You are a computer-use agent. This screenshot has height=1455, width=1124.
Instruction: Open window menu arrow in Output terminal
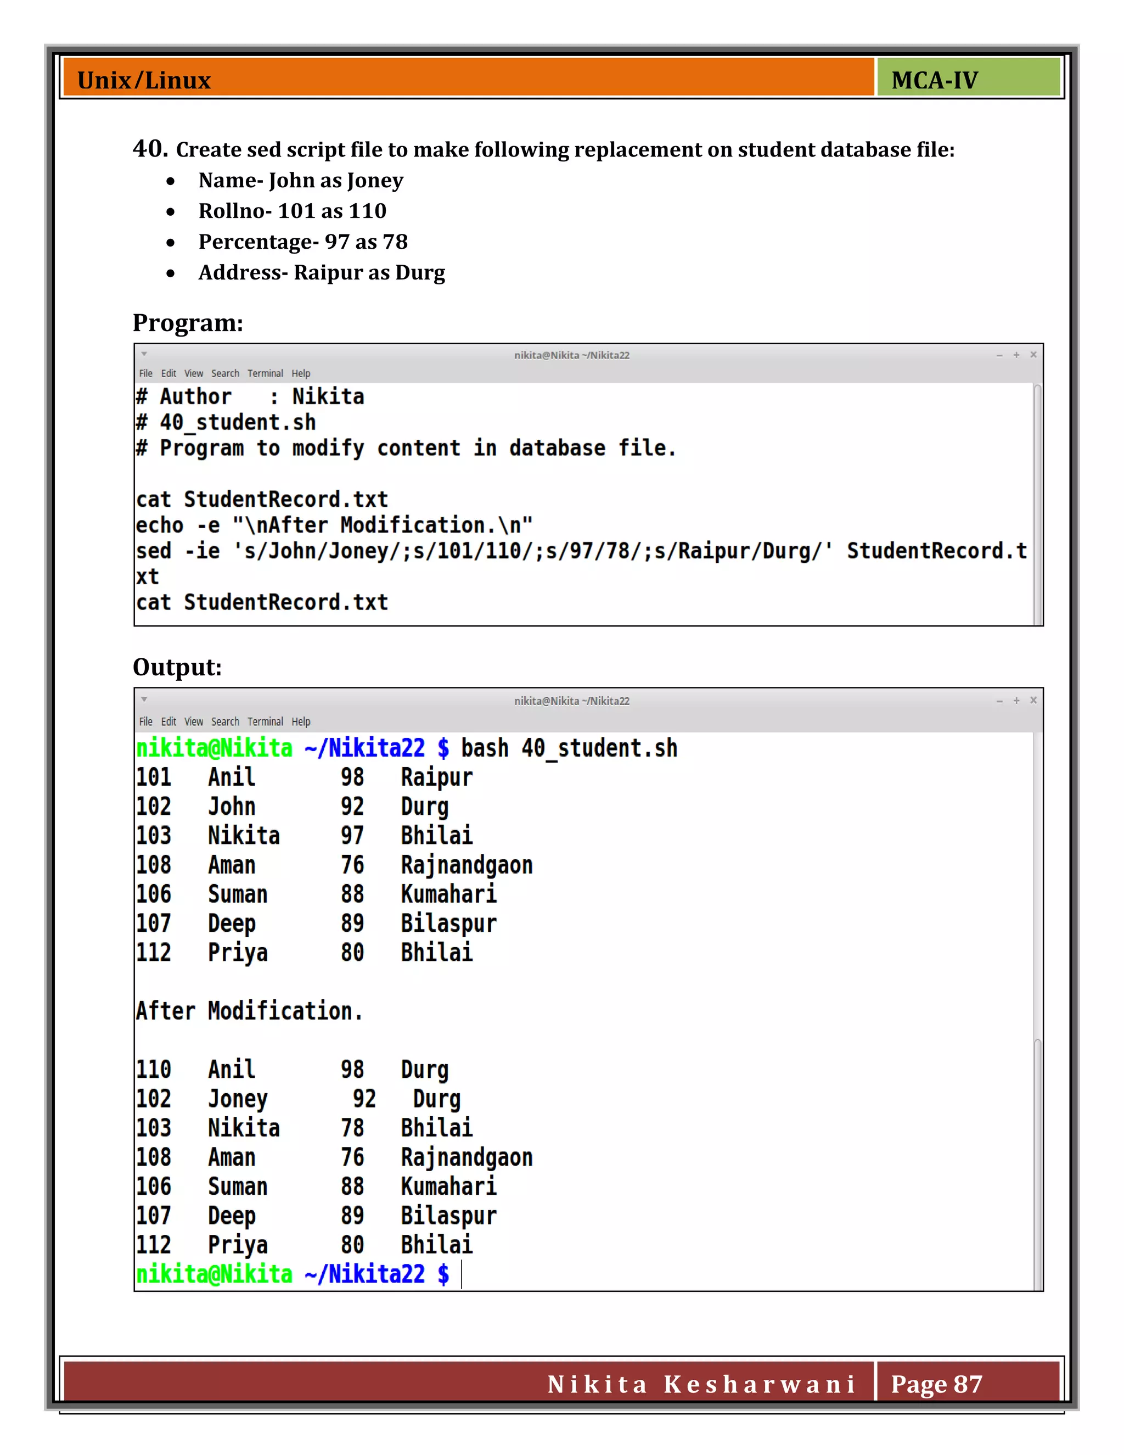point(144,699)
